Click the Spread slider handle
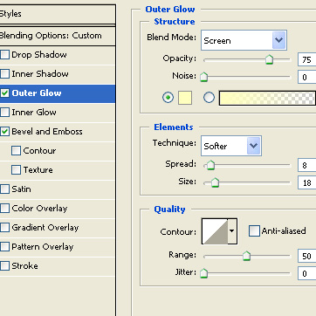This screenshot has width=316, height=316. click(x=210, y=165)
